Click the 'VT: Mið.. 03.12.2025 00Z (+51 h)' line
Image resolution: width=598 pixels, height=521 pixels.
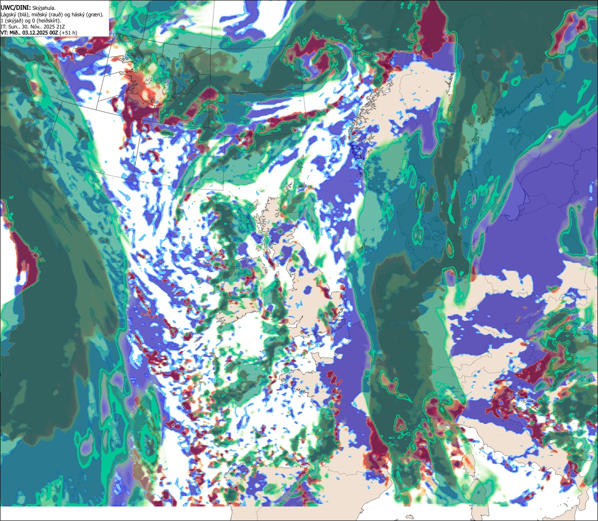[39, 33]
